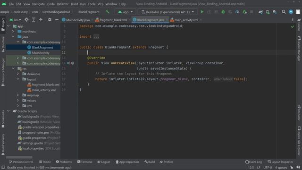Click Select Opened File target icon
This screenshot has height=170, width=302.
click(26, 20)
